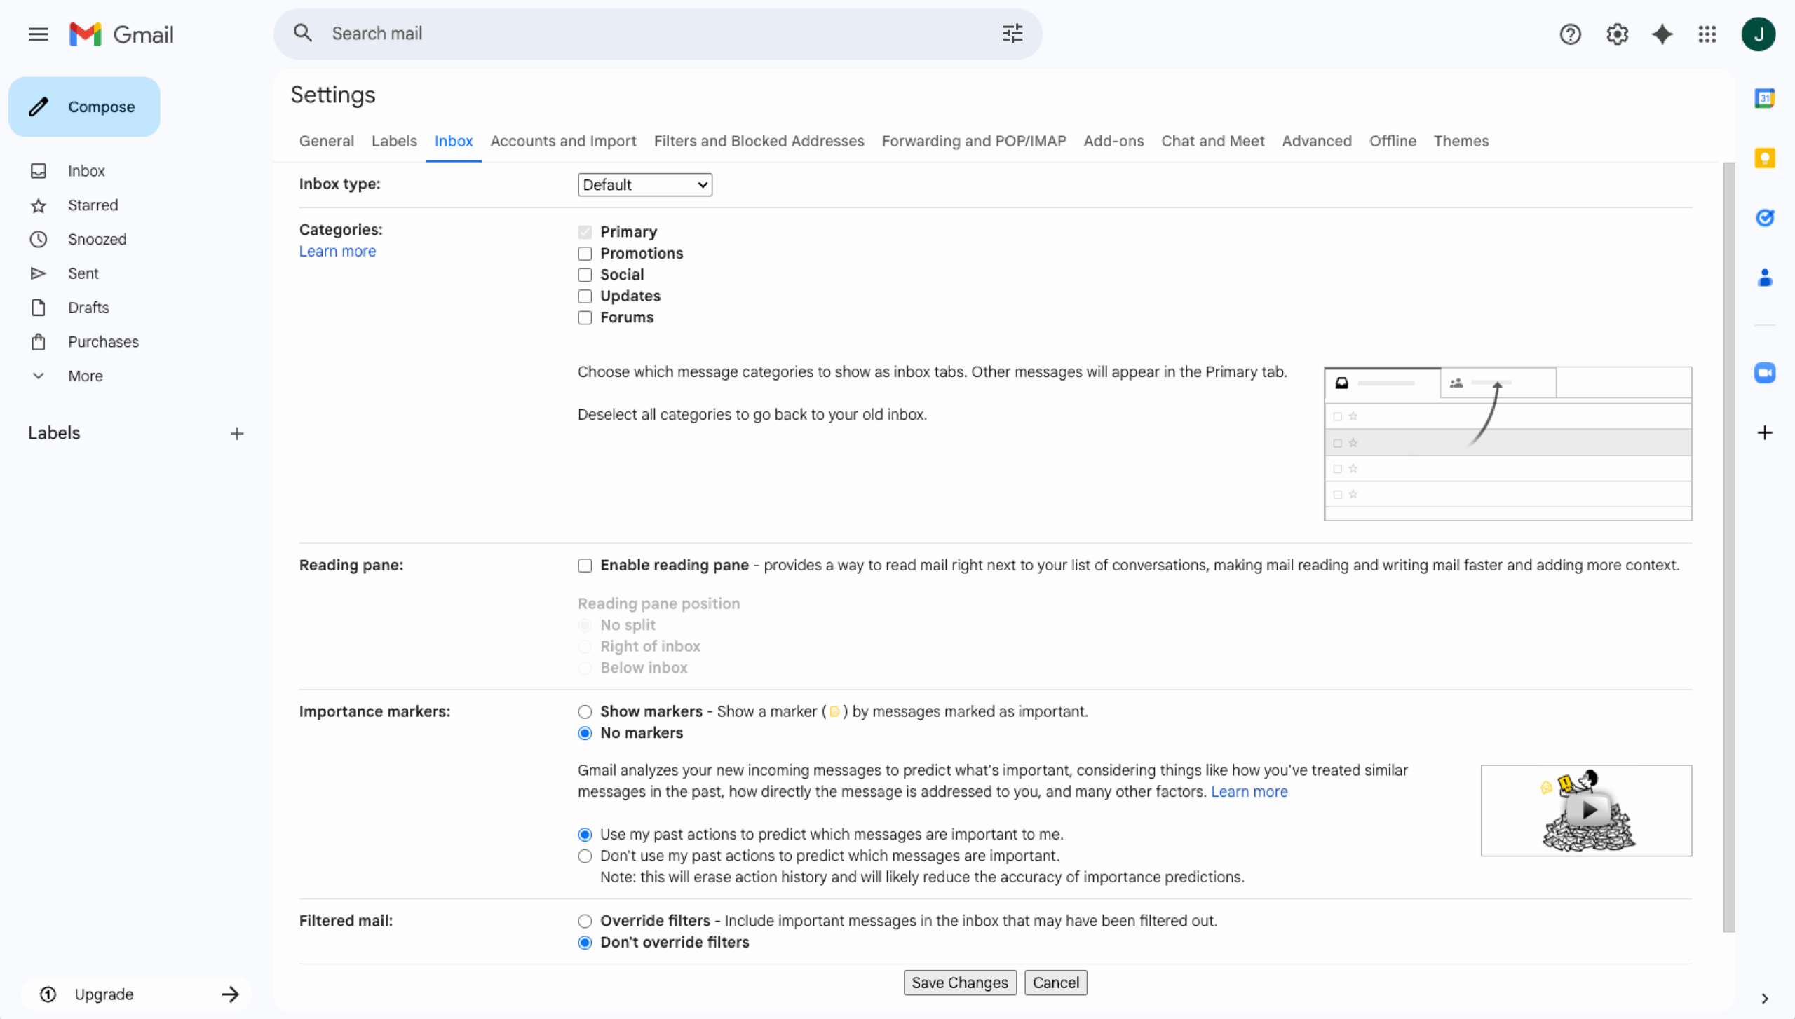The height and width of the screenshot is (1019, 1795).
Task: Go to the Themes settings tab
Action: (x=1461, y=141)
